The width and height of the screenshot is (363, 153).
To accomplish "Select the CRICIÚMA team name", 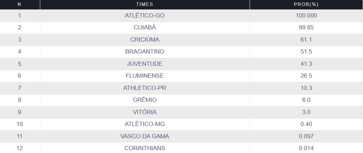I will (145, 40).
